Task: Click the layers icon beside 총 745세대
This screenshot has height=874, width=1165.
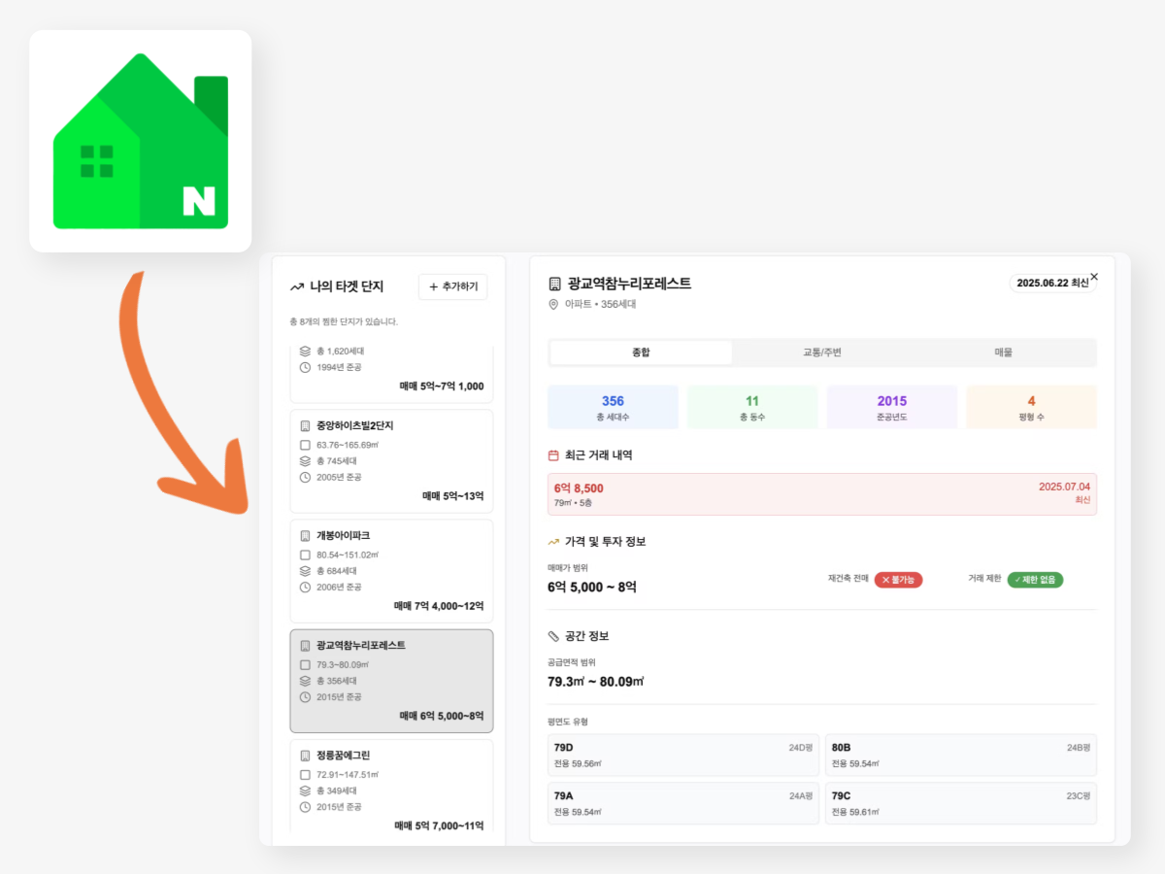Action: pos(305,461)
